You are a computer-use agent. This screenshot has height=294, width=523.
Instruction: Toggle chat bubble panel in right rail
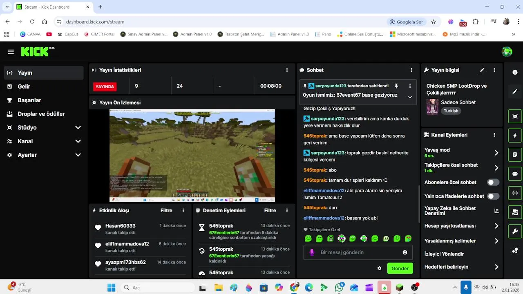coord(515,174)
